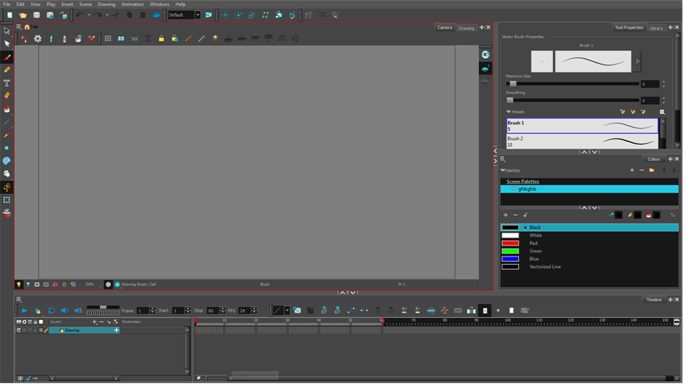Select the Text tool
This screenshot has height=387, width=686.
(7, 83)
